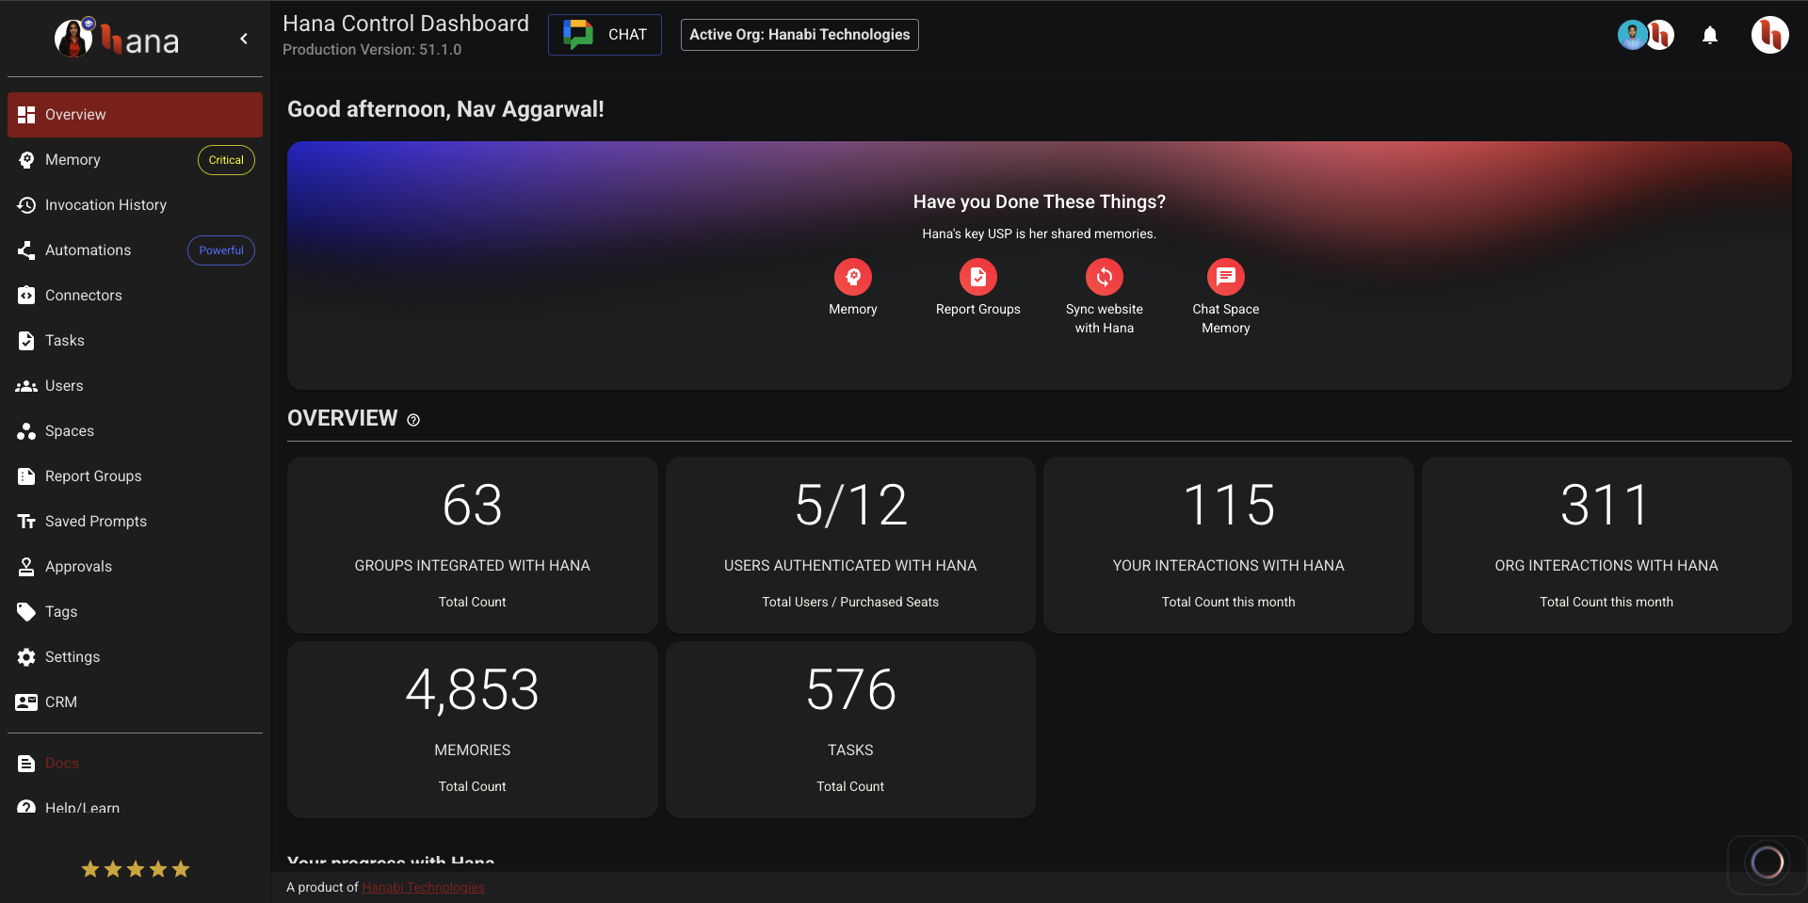Open Invocation History in the sidebar

[135, 205]
